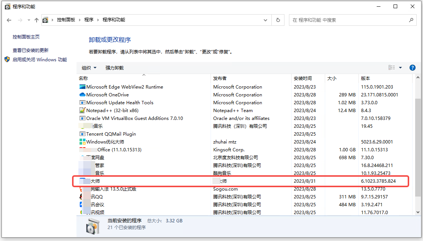Viewport: 423px width, 241px height.
Task: Click the scrollbar down arrow
Action: tap(418, 212)
